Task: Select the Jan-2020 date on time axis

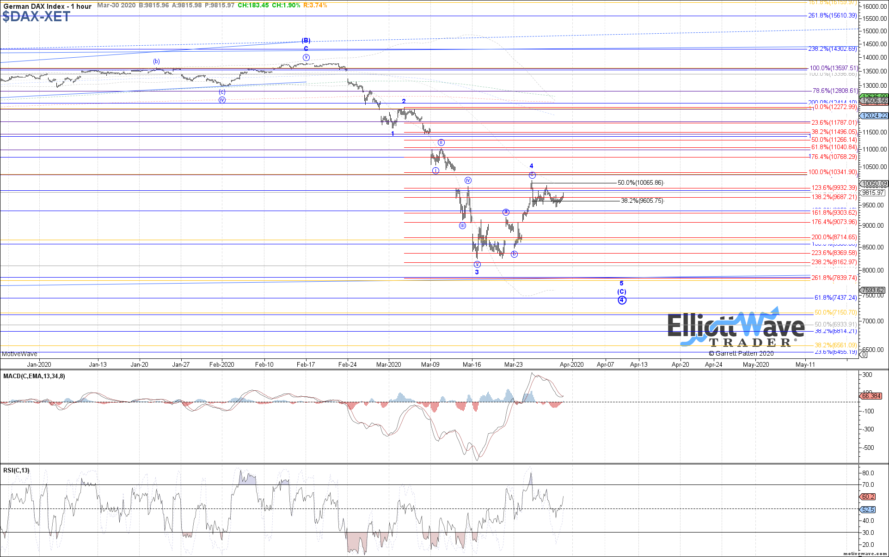Action: coord(39,364)
